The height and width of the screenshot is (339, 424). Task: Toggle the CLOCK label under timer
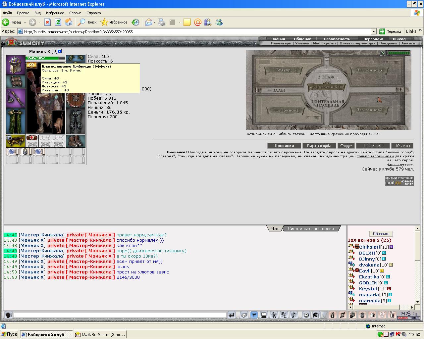[x=403, y=318]
